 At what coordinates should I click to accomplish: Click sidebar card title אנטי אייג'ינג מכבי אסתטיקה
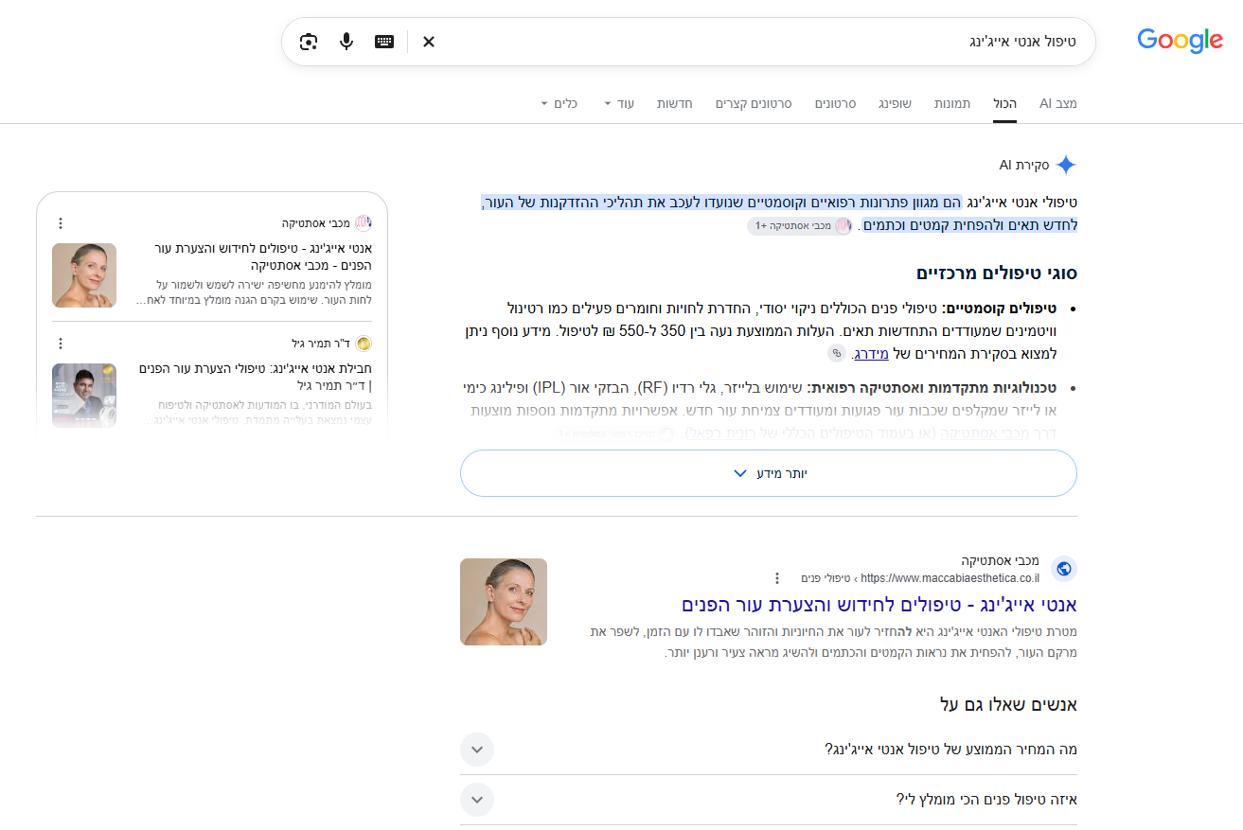[x=263, y=256]
